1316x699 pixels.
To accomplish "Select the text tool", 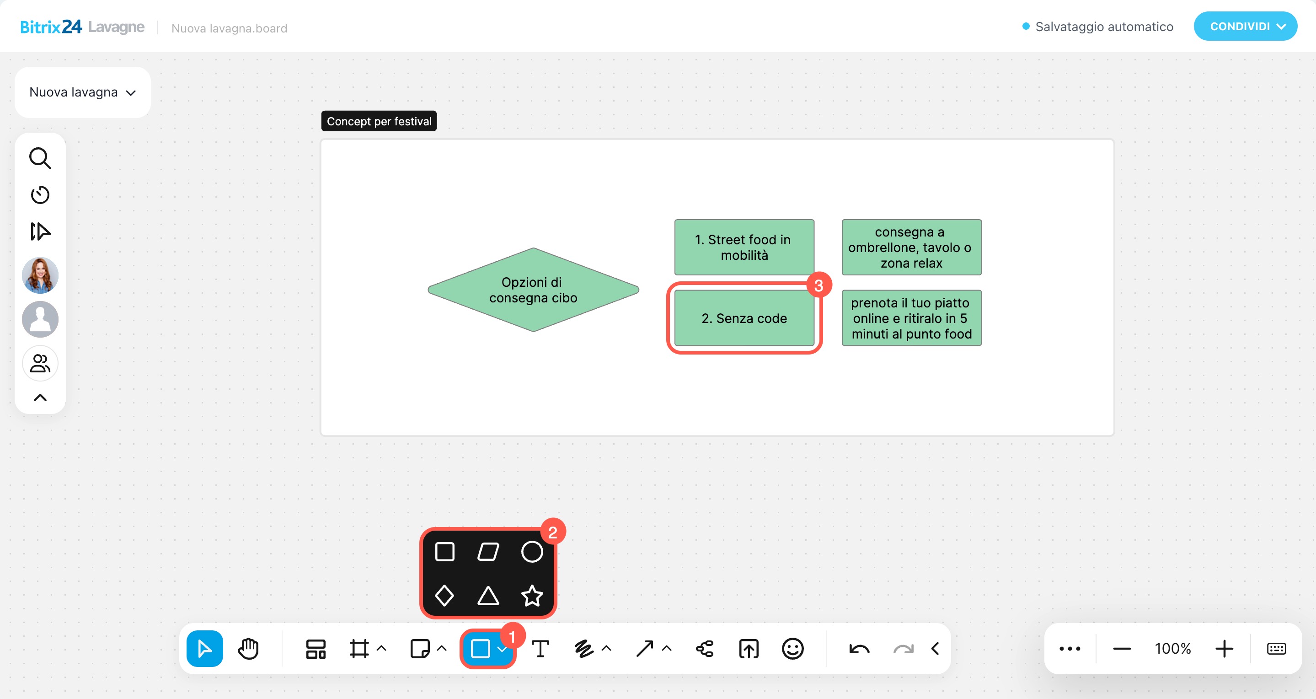I will 540,648.
